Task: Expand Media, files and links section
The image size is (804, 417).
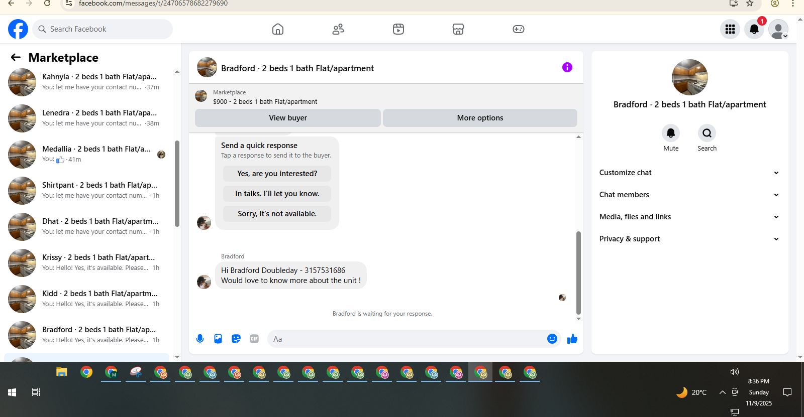Action: pyautogui.click(x=689, y=217)
